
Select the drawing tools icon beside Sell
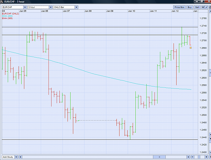(x=203, y=7)
